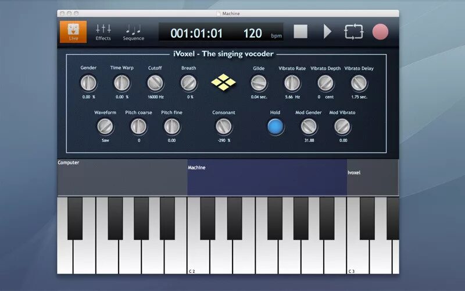Select the Computer lyric segment
Image resolution: width=465 pixels, height=291 pixels.
click(x=122, y=178)
